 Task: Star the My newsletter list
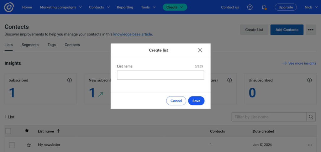pyautogui.click(x=29, y=145)
